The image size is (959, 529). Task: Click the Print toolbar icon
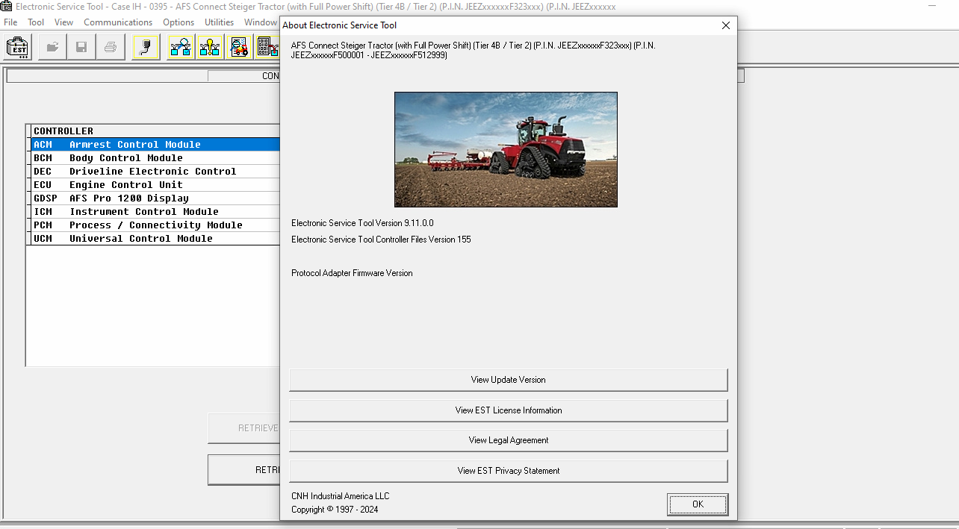110,46
